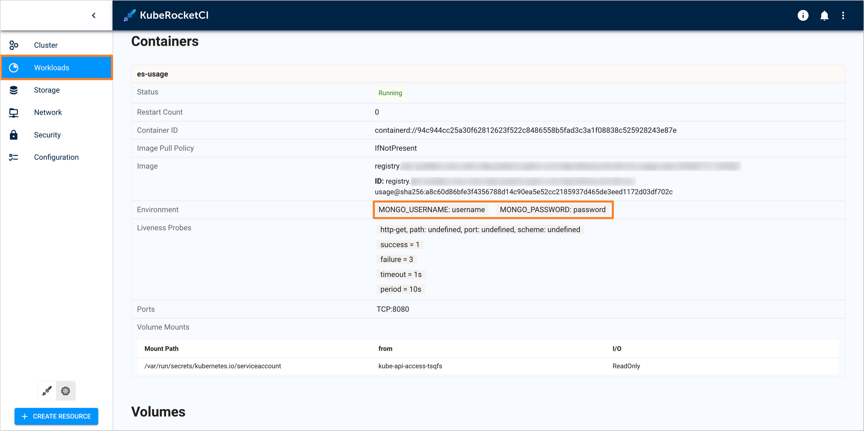This screenshot has width=864, height=431.
Task: Click the Configuration sidebar icon
Action: (14, 158)
